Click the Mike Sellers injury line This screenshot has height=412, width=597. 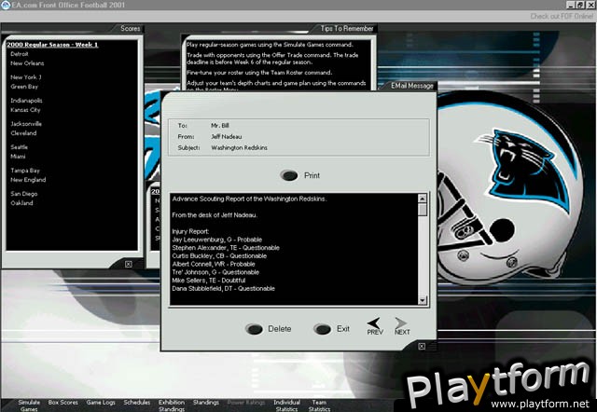(x=209, y=281)
